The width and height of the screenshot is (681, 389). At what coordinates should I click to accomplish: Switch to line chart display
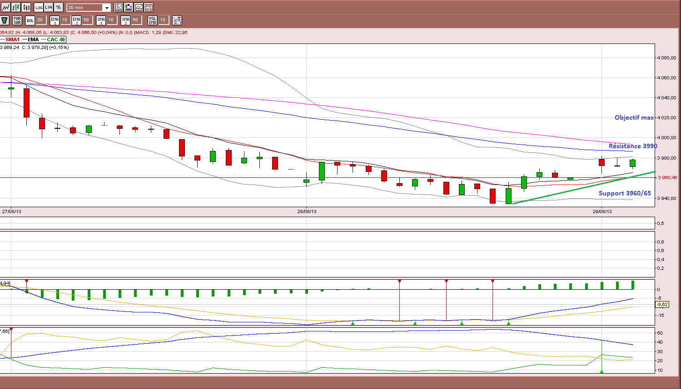[6, 7]
